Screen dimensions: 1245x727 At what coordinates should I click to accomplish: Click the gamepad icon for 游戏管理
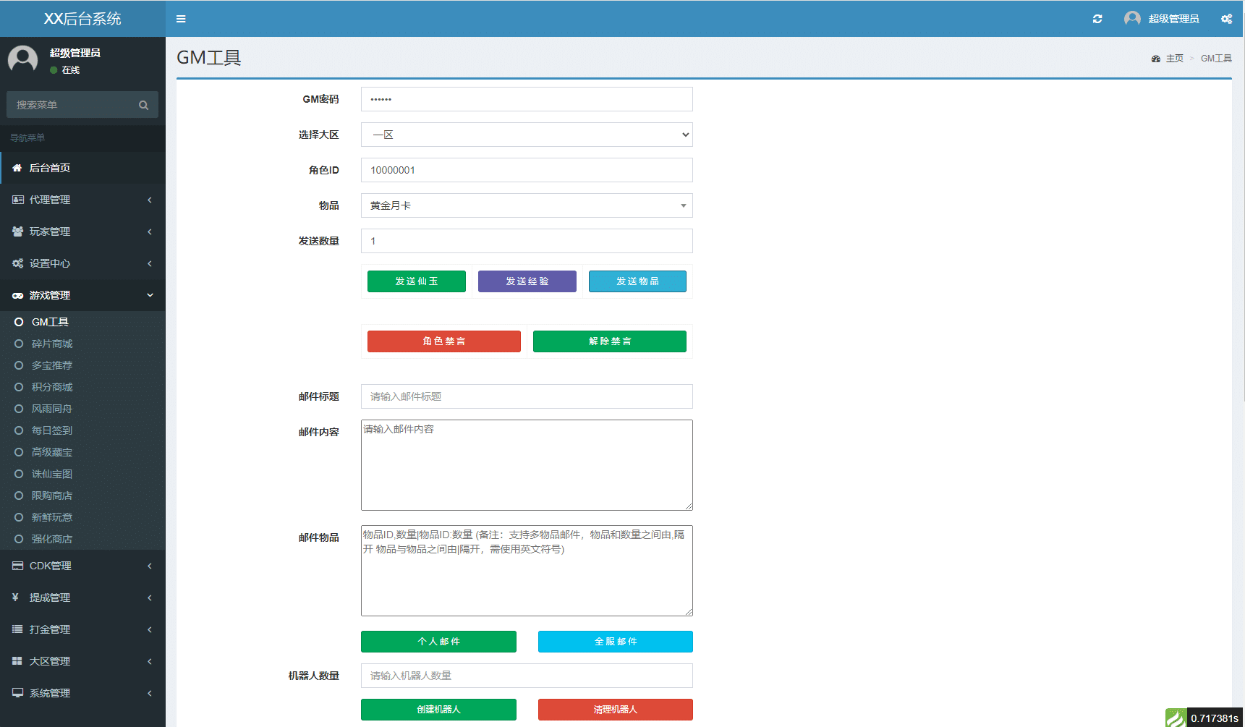(x=17, y=295)
